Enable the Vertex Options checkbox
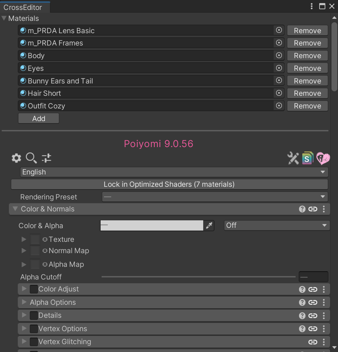The height and width of the screenshot is (352, 338). 34,329
